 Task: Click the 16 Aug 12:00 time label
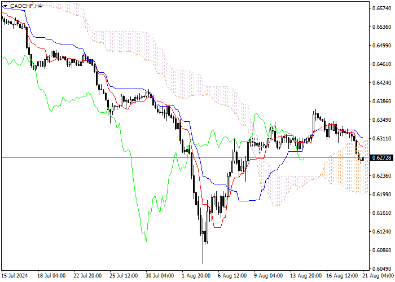(342, 276)
